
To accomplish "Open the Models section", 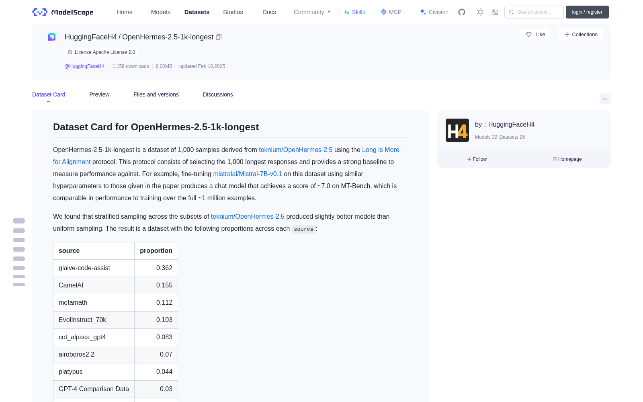I will click(x=161, y=12).
